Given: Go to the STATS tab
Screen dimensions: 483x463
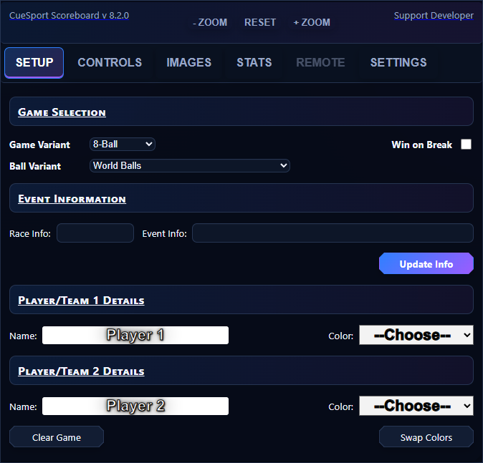Looking at the screenshot, I should pyautogui.click(x=254, y=63).
